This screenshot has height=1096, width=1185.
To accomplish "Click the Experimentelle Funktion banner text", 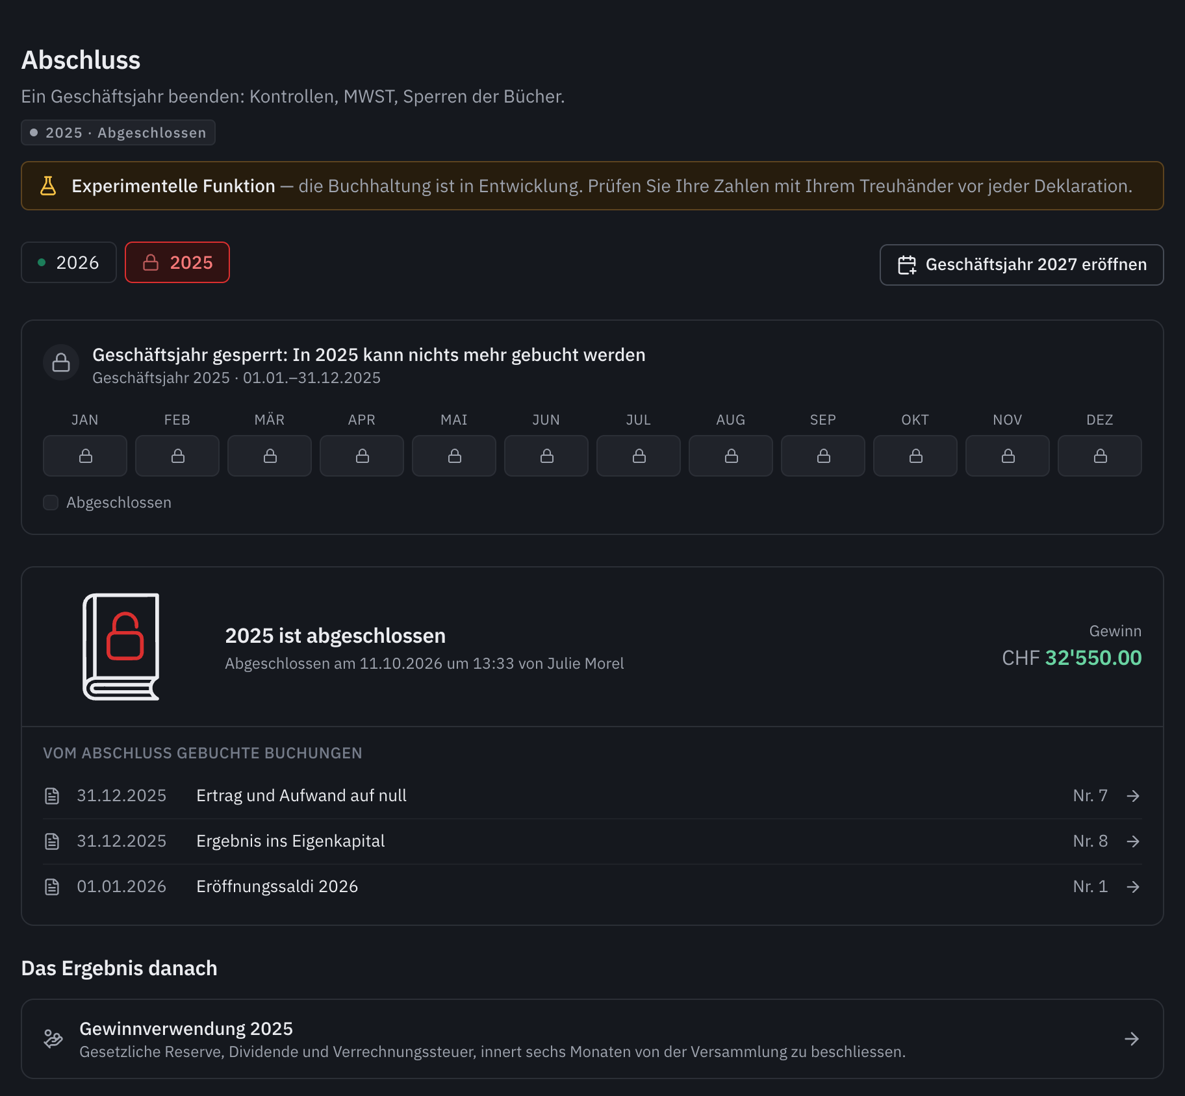I will (x=173, y=186).
